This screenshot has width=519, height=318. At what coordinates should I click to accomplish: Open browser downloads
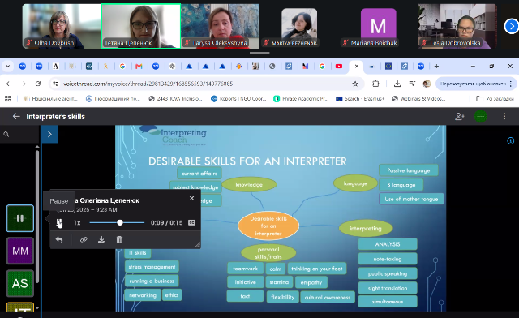pyautogui.click(x=397, y=84)
